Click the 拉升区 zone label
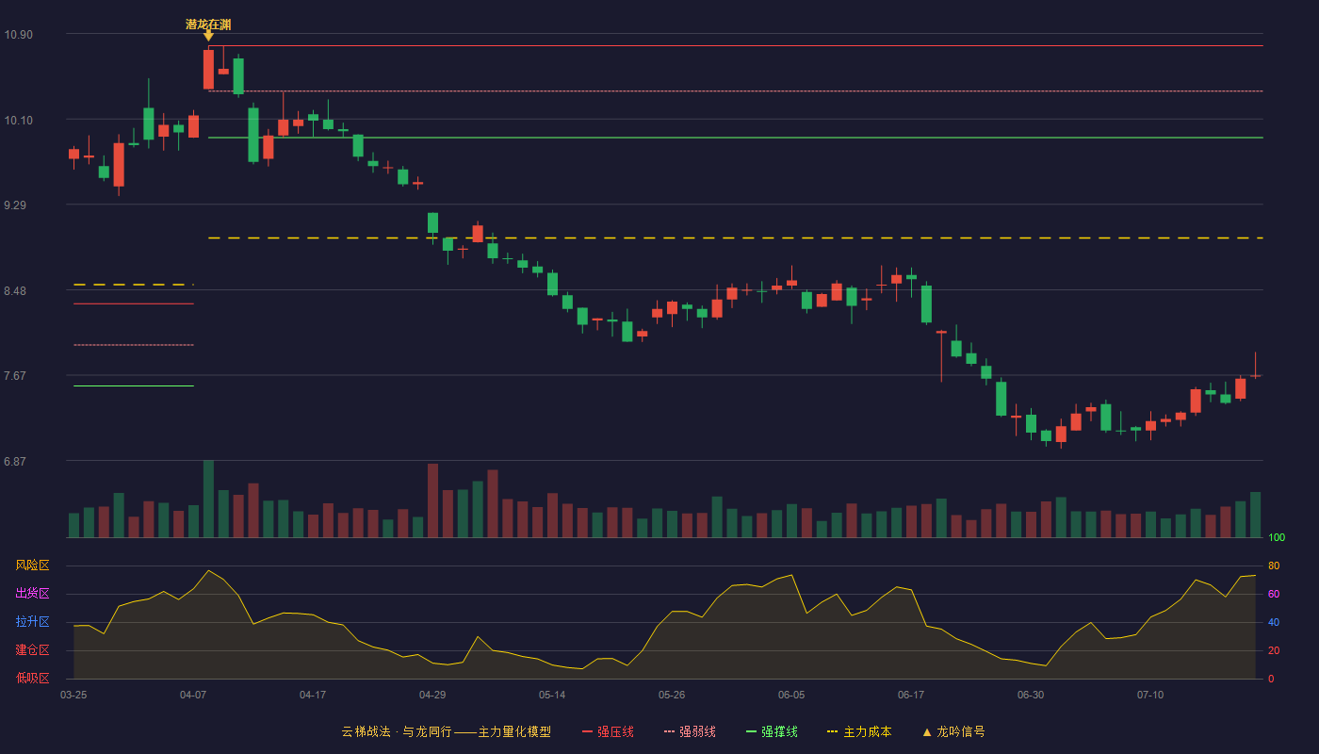Screen dimensions: 1319x754 (x=32, y=622)
